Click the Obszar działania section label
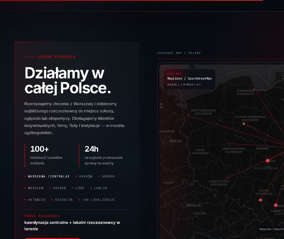 click(56, 57)
